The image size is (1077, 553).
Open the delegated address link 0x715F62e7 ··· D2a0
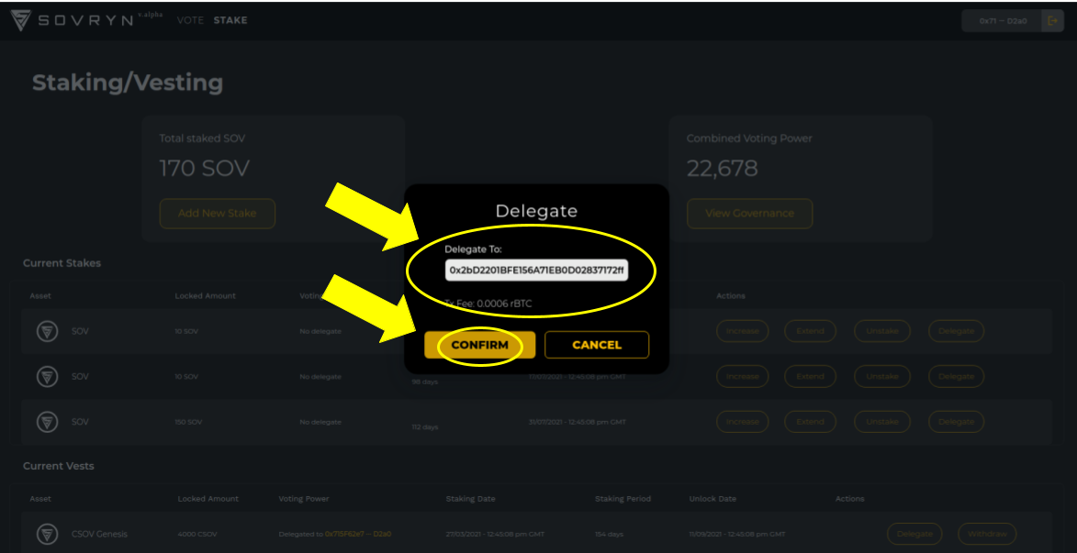click(358, 534)
